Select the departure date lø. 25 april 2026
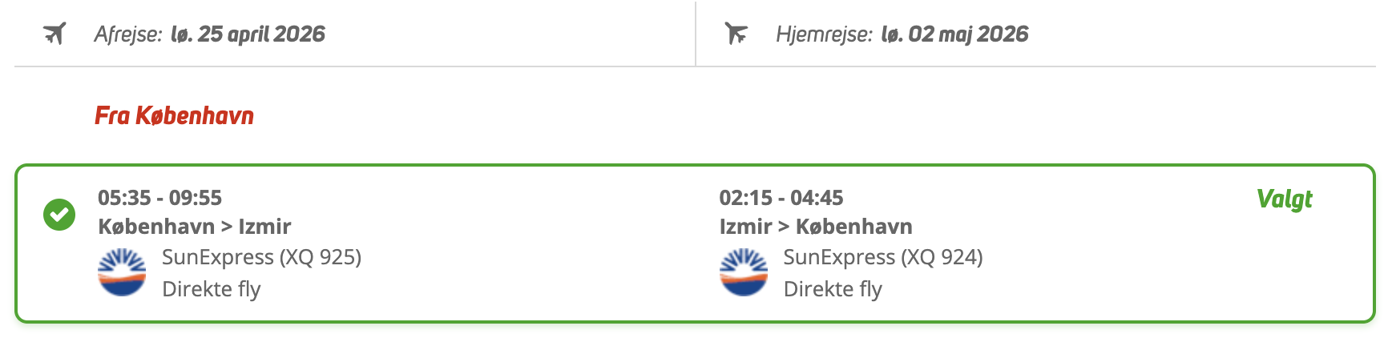1388x338 pixels. 248,34
